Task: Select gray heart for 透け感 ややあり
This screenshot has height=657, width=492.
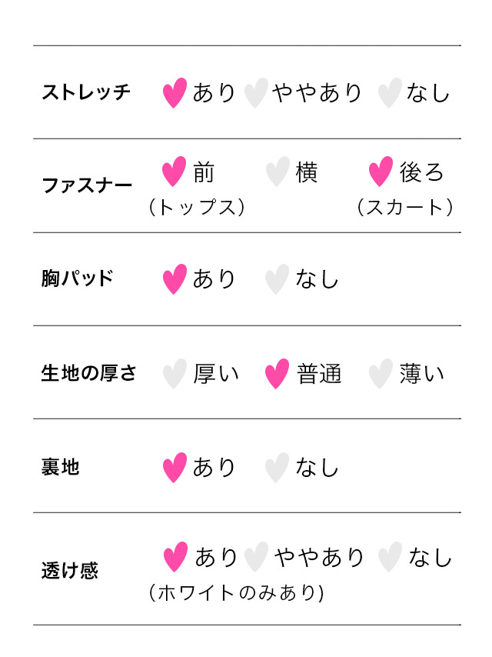Action: point(255,557)
